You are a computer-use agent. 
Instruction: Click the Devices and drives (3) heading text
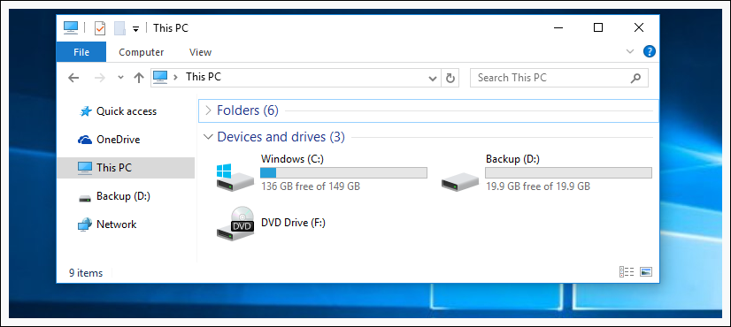pyautogui.click(x=281, y=137)
